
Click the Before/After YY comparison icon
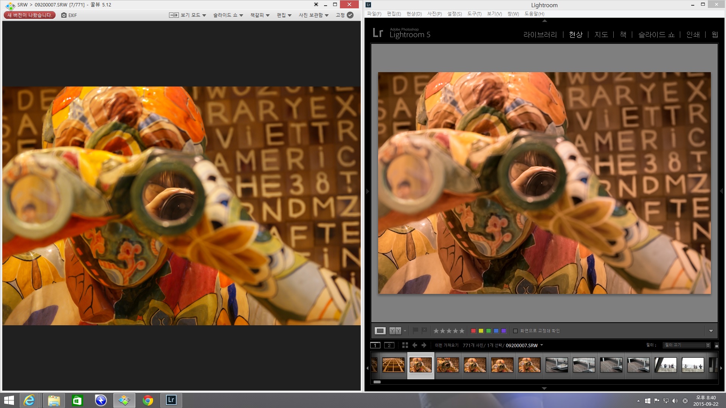pos(395,331)
